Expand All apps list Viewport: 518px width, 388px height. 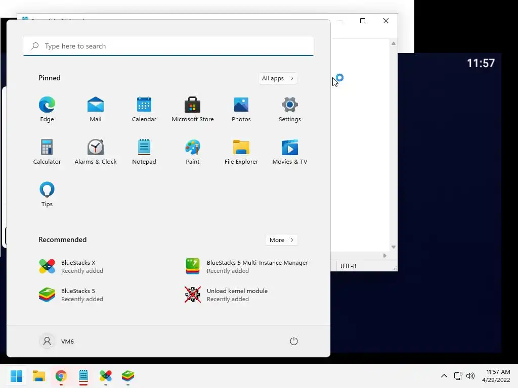278,78
